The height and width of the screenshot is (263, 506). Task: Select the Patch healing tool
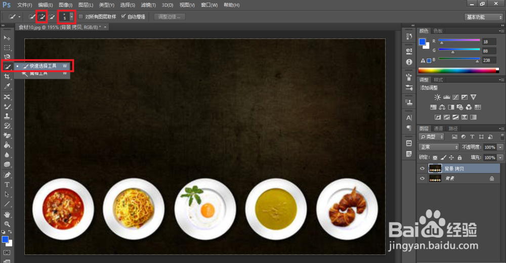7,97
